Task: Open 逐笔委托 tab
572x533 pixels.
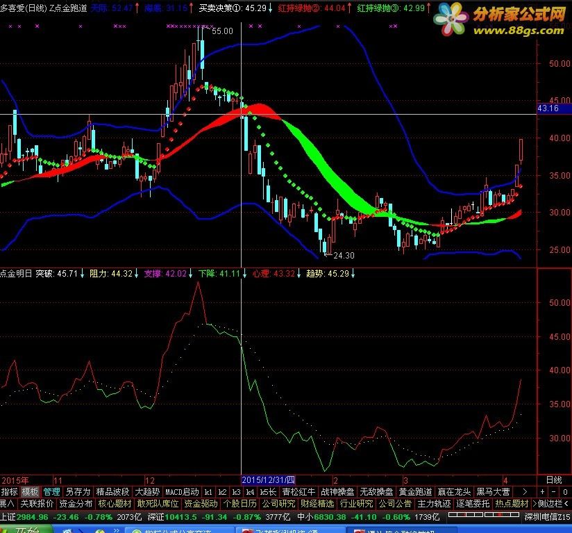Action: [x=473, y=503]
